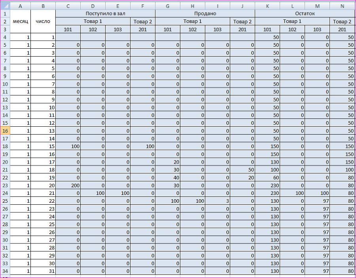Select cell F18 containing 100

pos(143,147)
